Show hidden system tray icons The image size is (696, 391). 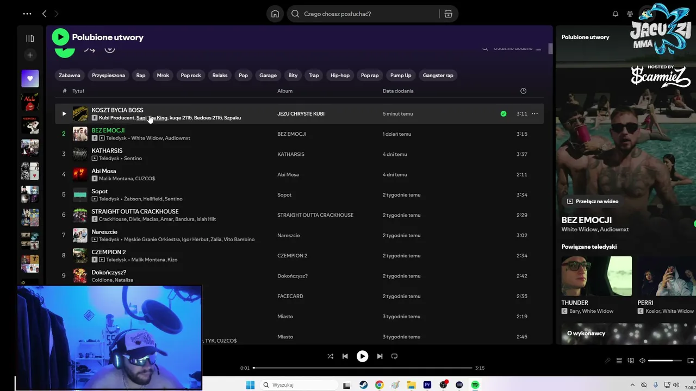coord(632,385)
